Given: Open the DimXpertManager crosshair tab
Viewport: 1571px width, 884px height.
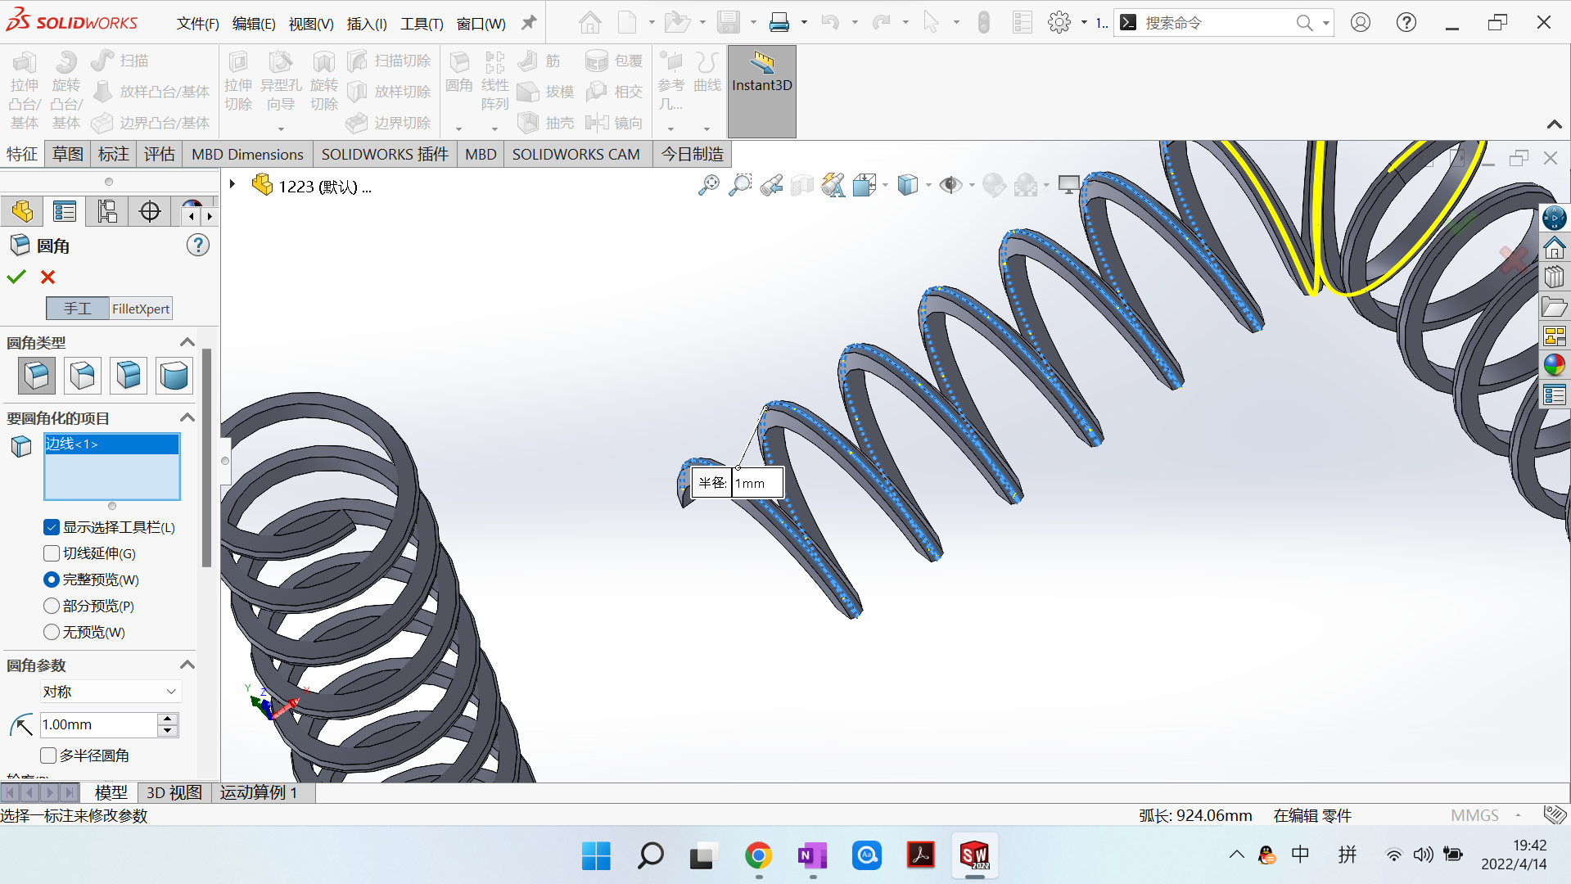Looking at the screenshot, I should click(150, 211).
